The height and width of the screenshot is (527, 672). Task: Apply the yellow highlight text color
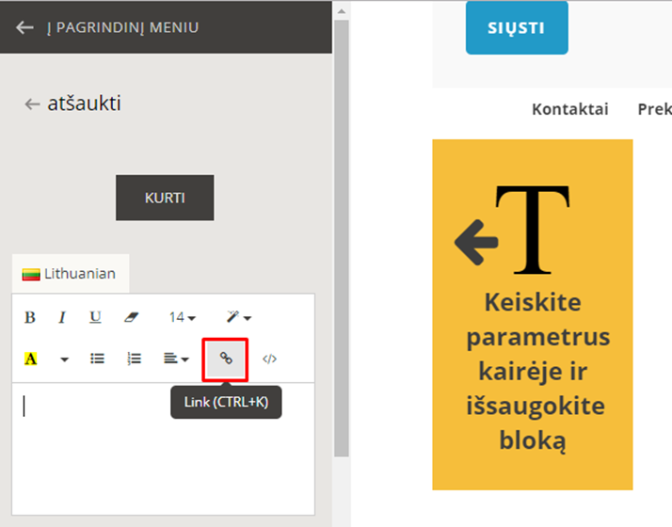pyautogui.click(x=30, y=359)
